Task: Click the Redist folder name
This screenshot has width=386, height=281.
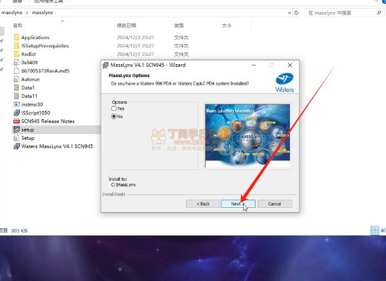Action: 28,54
